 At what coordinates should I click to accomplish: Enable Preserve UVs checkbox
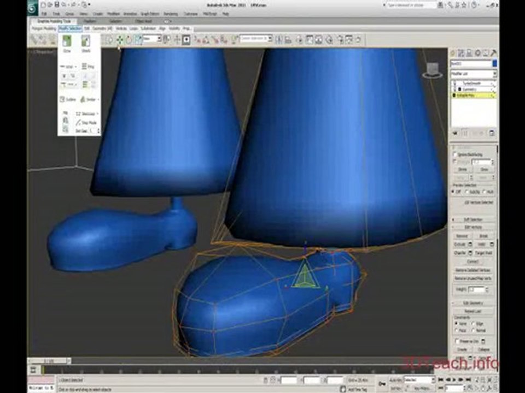457,341
